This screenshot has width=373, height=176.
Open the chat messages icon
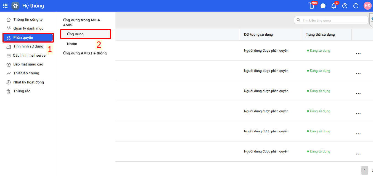[x=323, y=6]
